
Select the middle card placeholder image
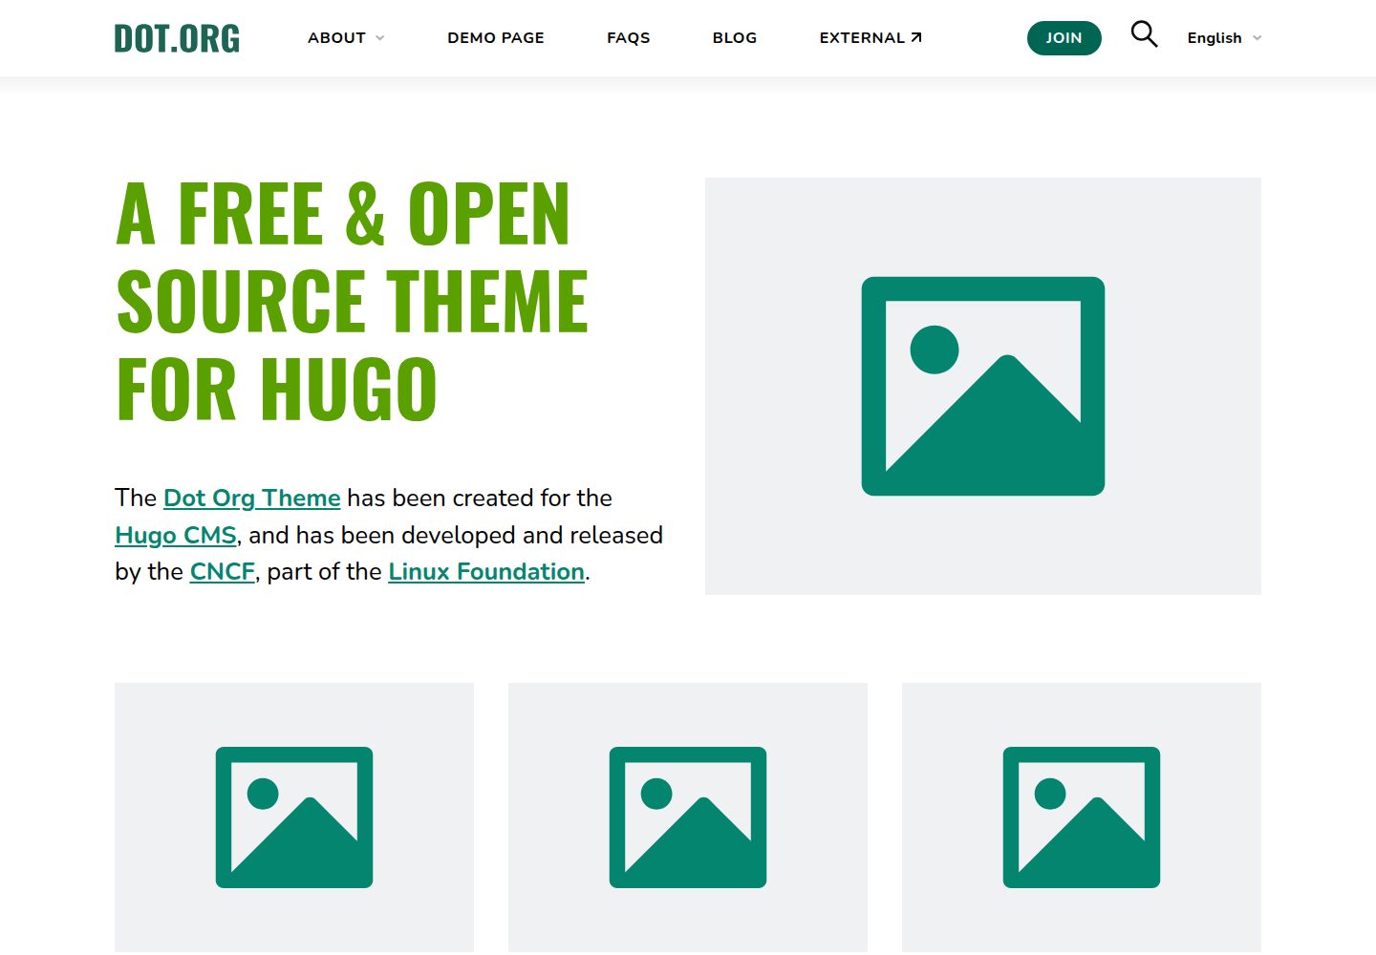tap(688, 817)
